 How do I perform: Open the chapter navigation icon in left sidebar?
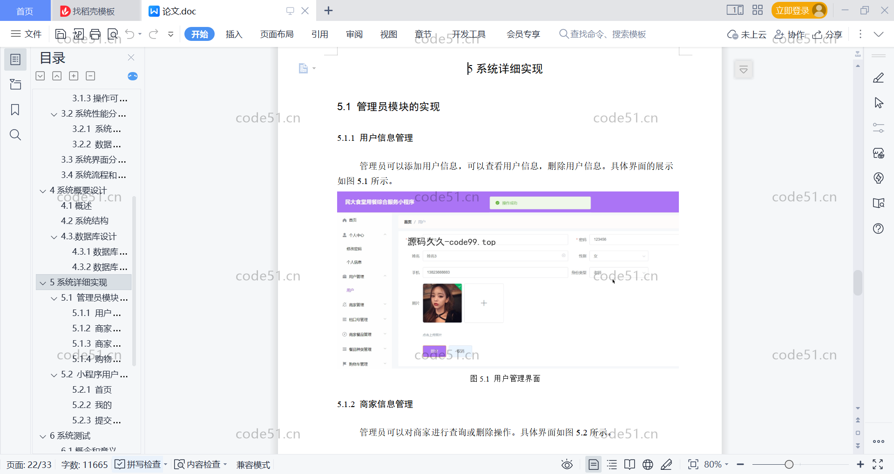[15, 84]
